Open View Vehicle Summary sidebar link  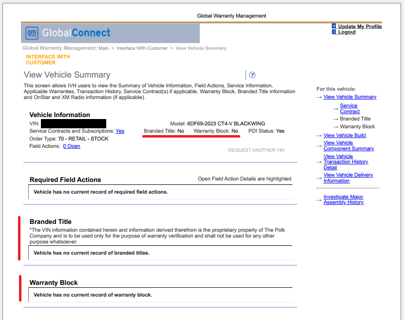[x=350, y=97]
